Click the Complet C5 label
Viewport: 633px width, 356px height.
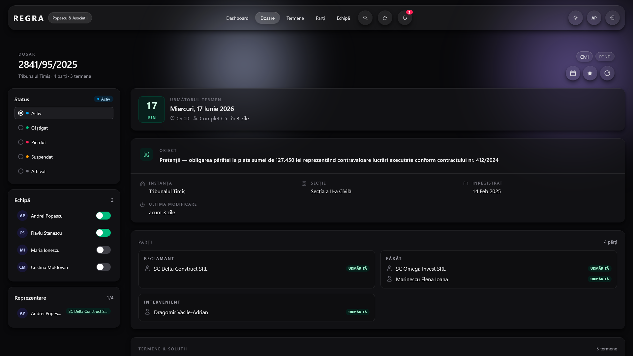[213, 119]
